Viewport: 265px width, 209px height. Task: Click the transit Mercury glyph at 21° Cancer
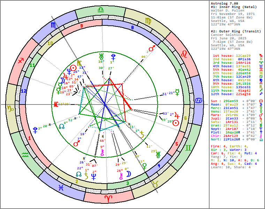pyautogui.click(x=177, y=92)
